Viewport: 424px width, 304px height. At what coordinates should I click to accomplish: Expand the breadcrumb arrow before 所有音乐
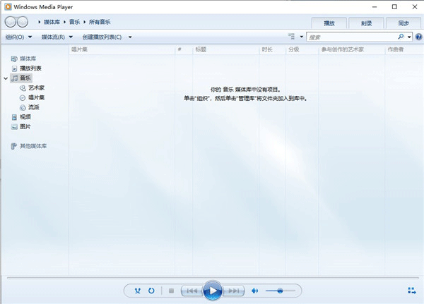click(84, 22)
